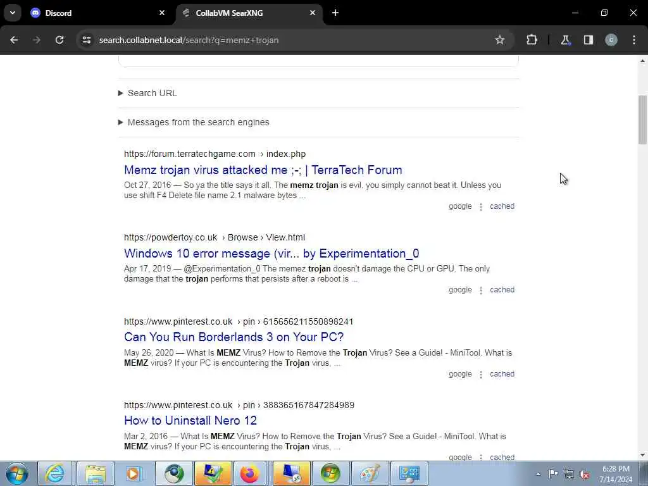Viewport: 648px width, 486px height.
Task: Open cached link for Borderlands 3 result
Action: coord(502,374)
